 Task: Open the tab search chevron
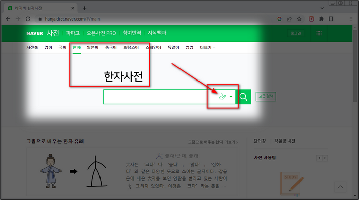(x=322, y=8)
